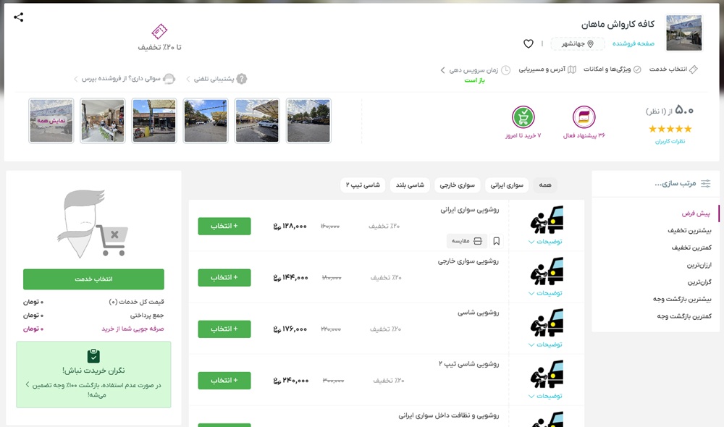
Task: Add روشویی شاسی with انتخاب button
Action: click(224, 329)
